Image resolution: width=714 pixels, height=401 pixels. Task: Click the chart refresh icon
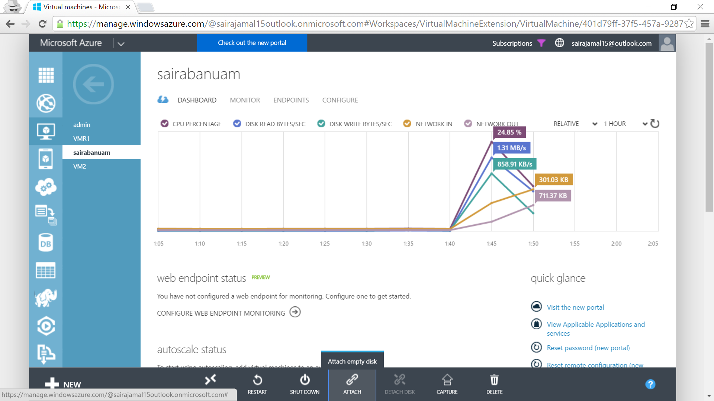coord(655,124)
